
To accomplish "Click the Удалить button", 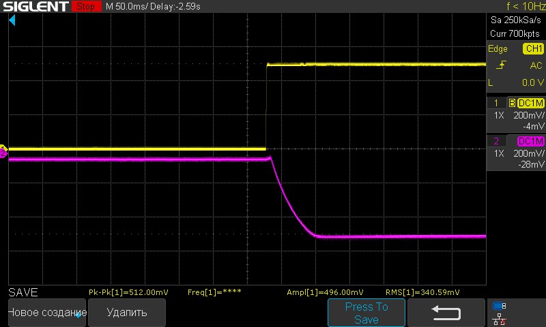I will click(x=127, y=313).
